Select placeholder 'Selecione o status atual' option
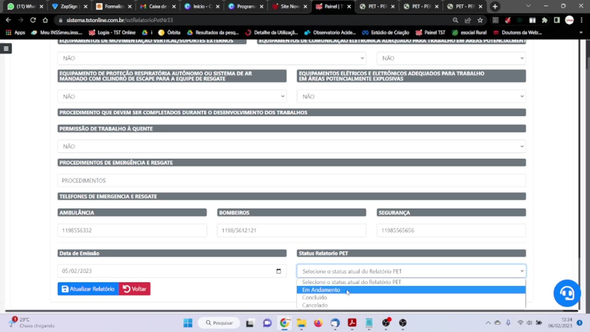This screenshot has height=332, width=590. [x=411, y=282]
